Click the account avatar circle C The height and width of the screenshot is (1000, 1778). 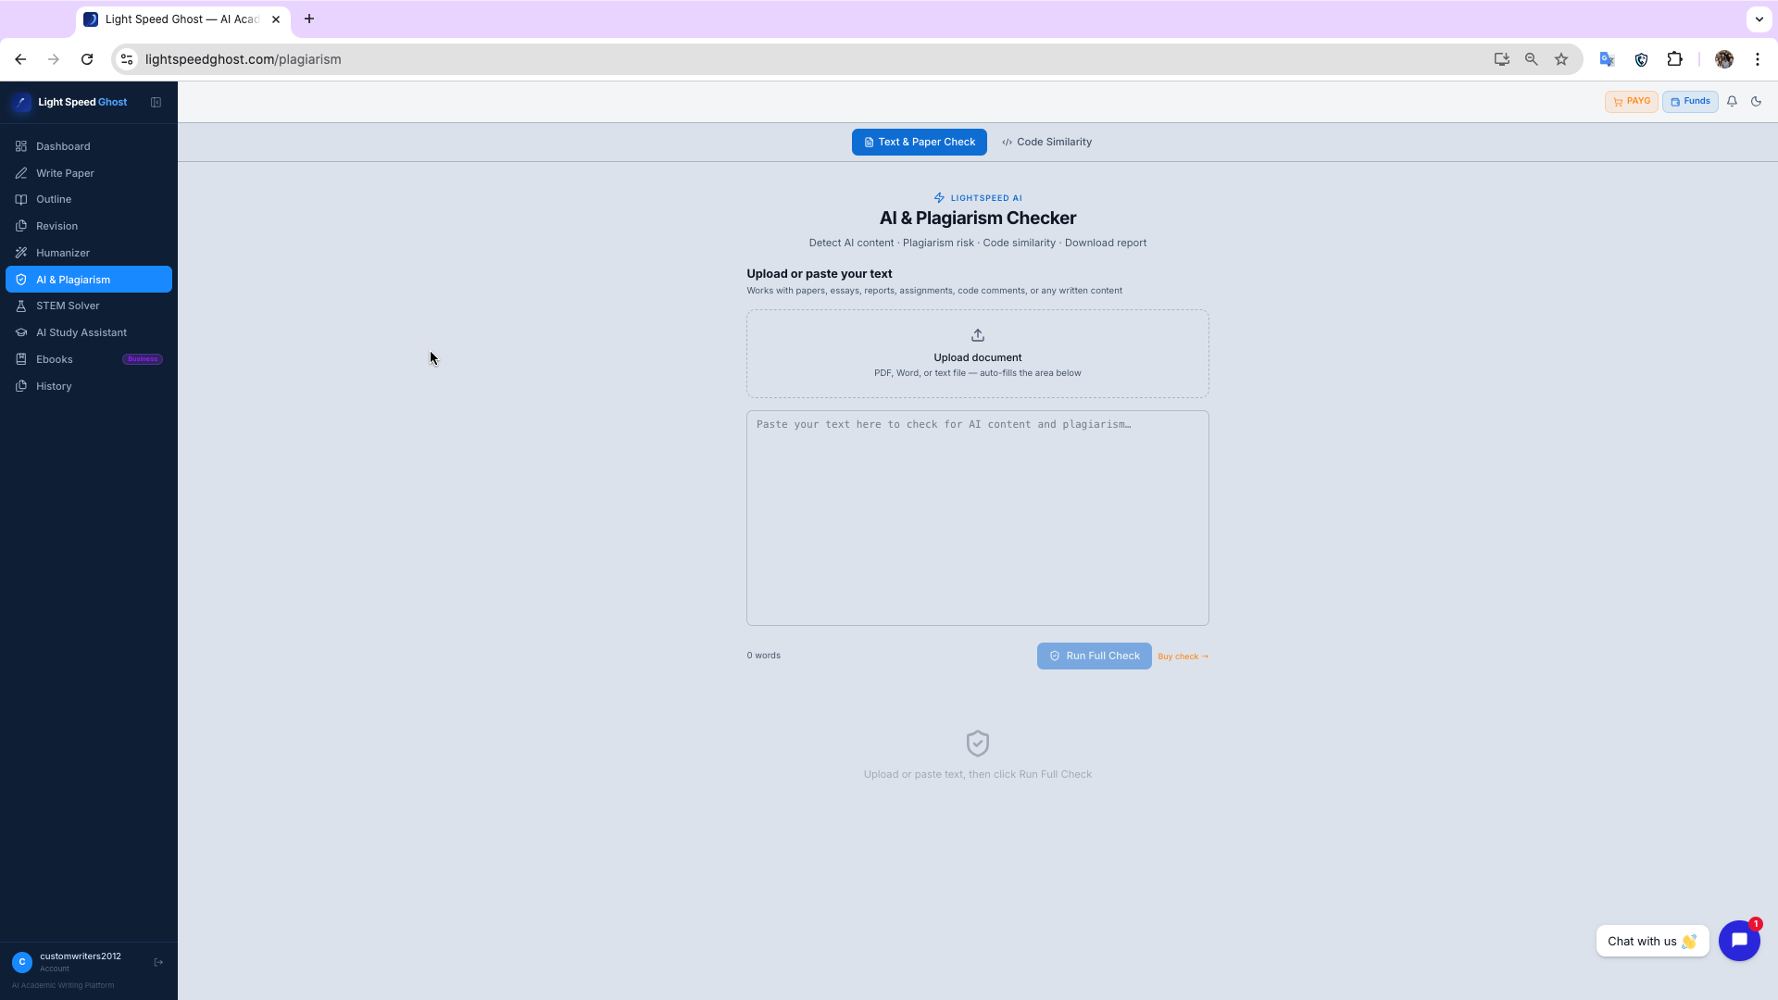click(x=22, y=962)
